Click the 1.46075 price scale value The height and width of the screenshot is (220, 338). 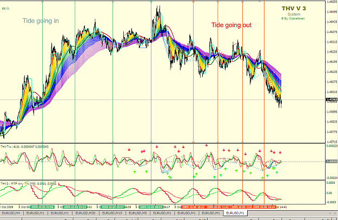tap(332, 82)
